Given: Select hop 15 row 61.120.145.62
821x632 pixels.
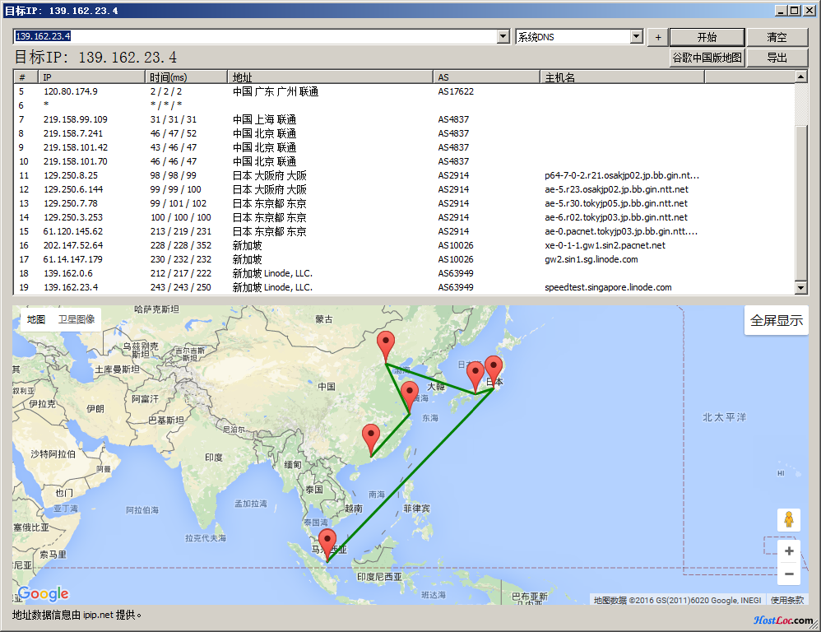Looking at the screenshot, I should (x=403, y=231).
